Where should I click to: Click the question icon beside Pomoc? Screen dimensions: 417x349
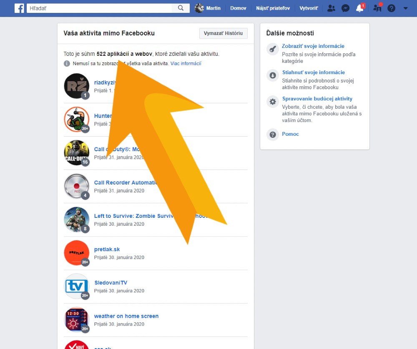coord(273,135)
